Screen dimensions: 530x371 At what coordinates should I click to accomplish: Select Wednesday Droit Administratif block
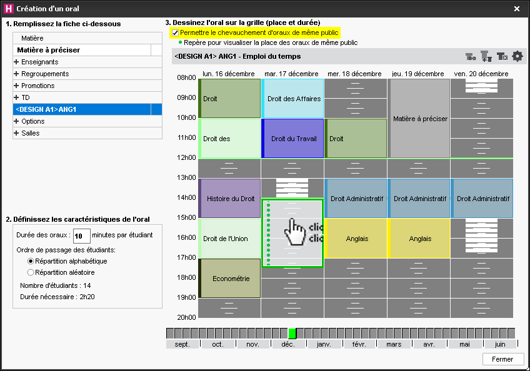pyautogui.click(x=356, y=199)
